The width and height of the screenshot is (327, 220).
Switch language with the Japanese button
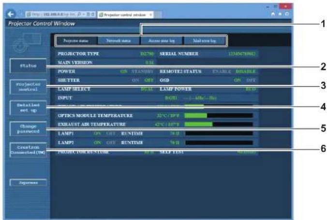tap(29, 182)
